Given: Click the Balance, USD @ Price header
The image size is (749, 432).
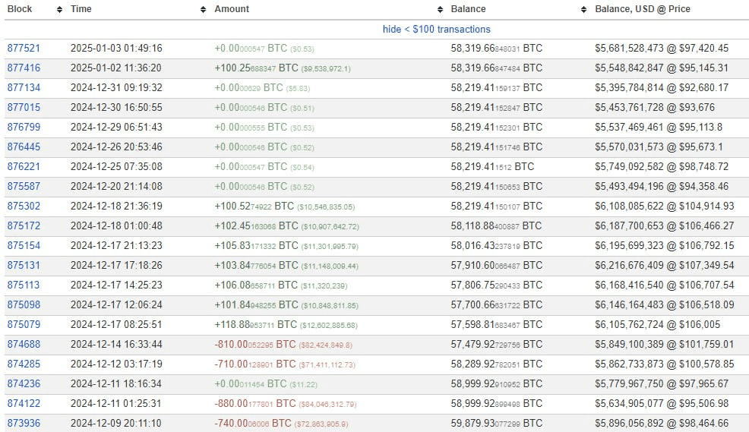Looking at the screenshot, I should click(x=643, y=9).
